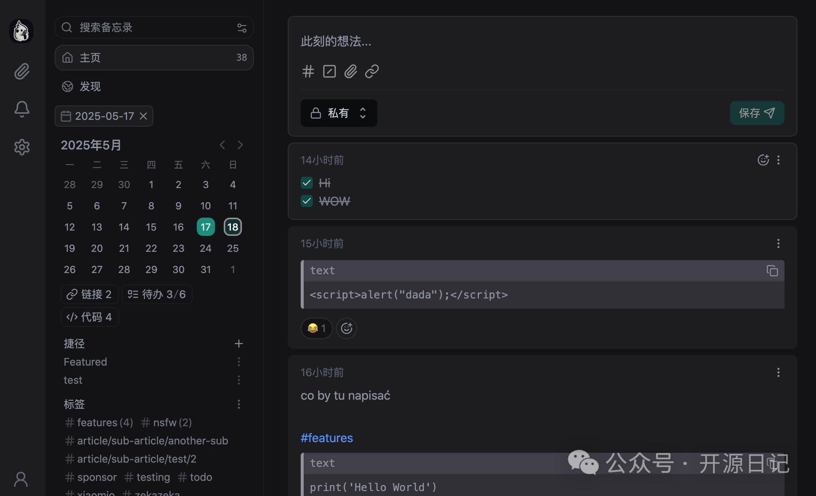The width and height of the screenshot is (816, 496).
Task: Focus the 搜索备忘录 search field
Action: pos(152,28)
